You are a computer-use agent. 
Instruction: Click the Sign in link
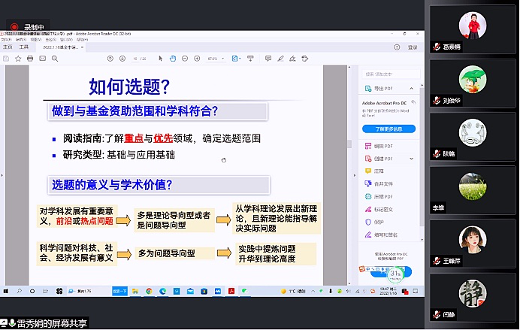pos(412,47)
